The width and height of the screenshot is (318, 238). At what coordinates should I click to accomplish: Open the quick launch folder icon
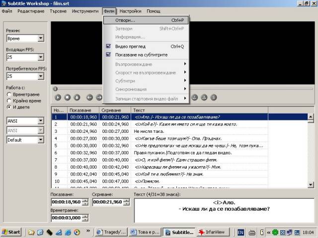[31, 232]
